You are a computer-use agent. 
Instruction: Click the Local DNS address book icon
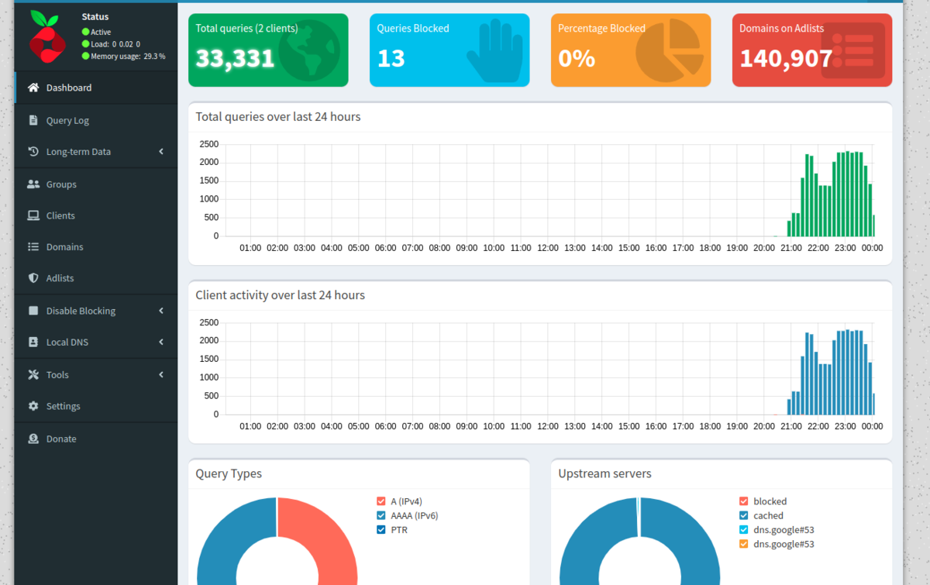pyautogui.click(x=33, y=342)
